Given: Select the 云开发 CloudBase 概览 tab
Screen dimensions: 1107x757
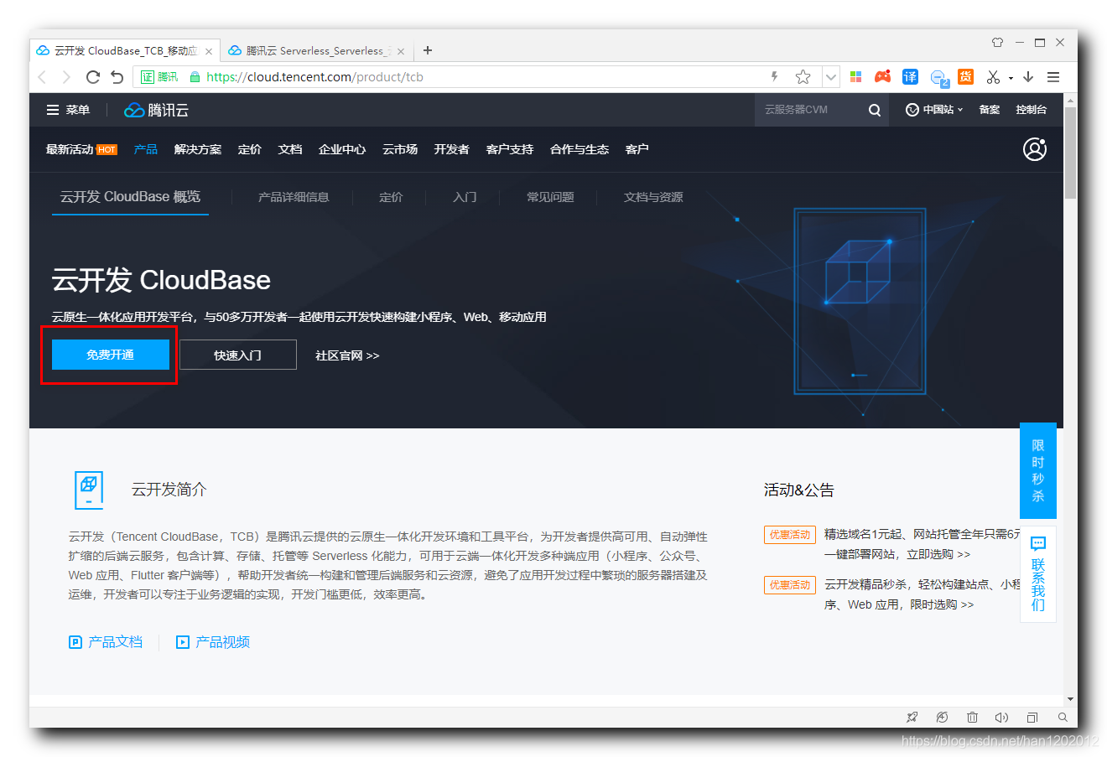Looking at the screenshot, I should 130,197.
